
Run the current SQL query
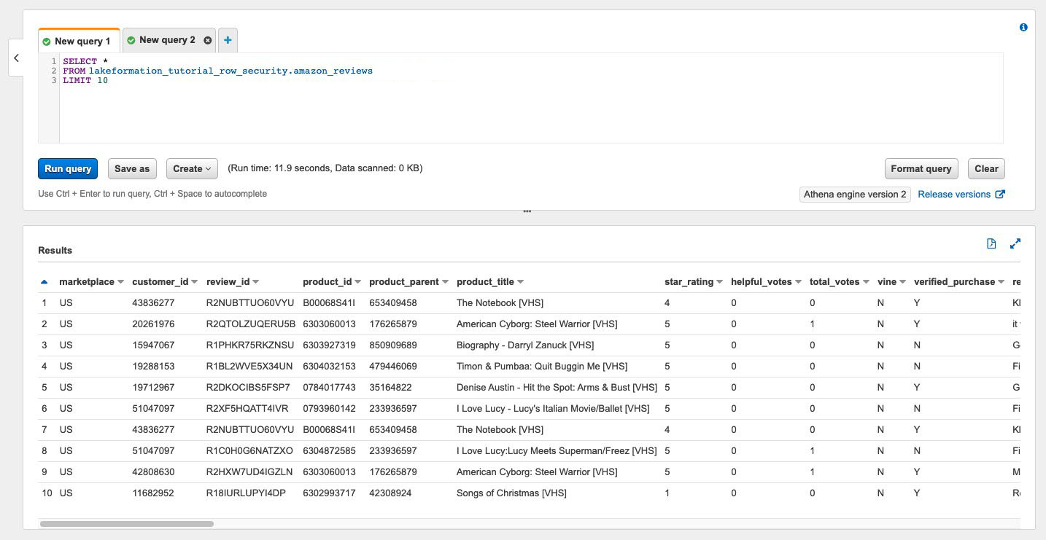(x=68, y=168)
